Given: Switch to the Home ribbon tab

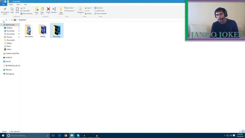Looking at the screenshot, I should [11, 5].
